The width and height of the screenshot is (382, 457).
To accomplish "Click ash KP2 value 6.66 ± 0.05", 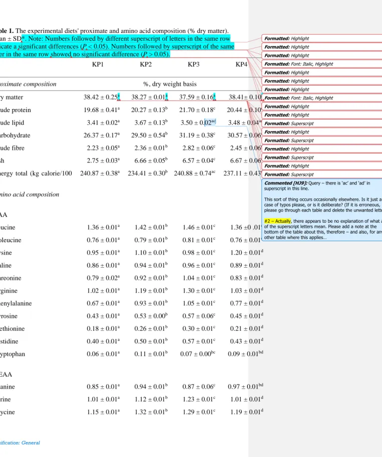I will [151, 160].
